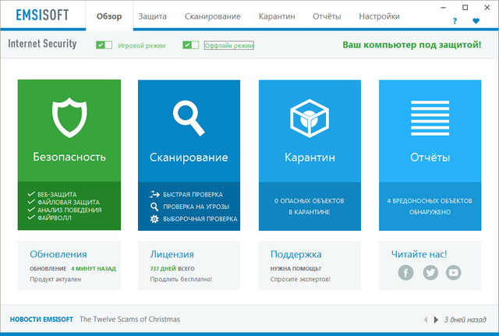Show next news item arrow
The width and height of the screenshot is (499, 336).
tap(437, 320)
